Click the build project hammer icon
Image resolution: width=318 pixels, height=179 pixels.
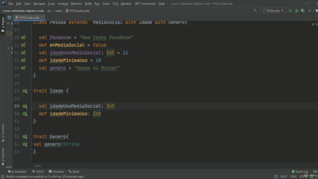click(x=255, y=11)
